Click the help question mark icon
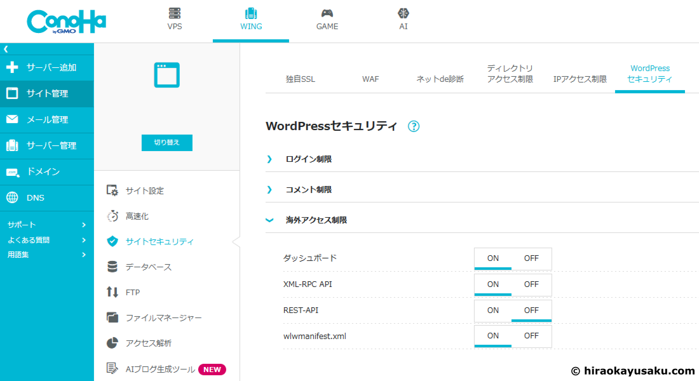The height and width of the screenshot is (381, 699). pyautogui.click(x=414, y=126)
